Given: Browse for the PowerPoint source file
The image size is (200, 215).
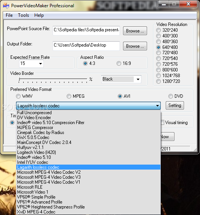Looking at the screenshot, I should tap(135, 31).
